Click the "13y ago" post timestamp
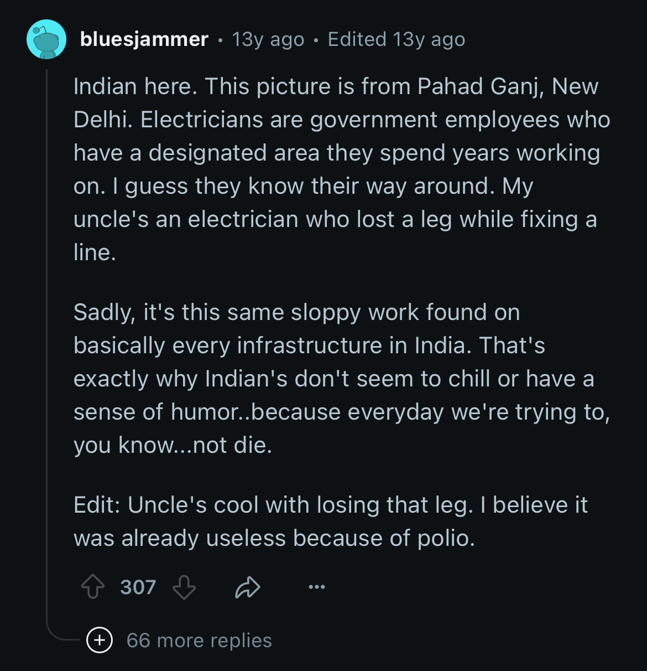The height and width of the screenshot is (671, 647). (x=268, y=39)
